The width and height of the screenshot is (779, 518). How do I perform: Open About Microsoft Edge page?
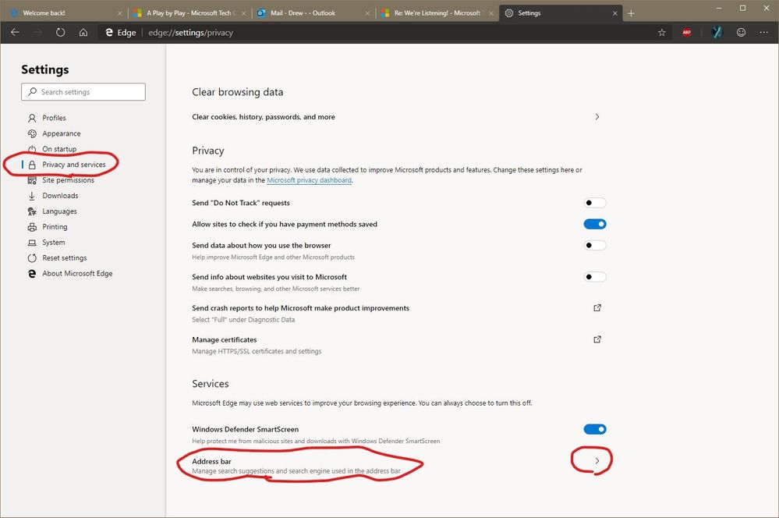(77, 273)
